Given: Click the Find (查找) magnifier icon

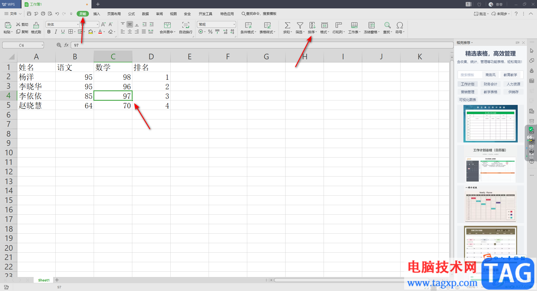Looking at the screenshot, I should (387, 25).
